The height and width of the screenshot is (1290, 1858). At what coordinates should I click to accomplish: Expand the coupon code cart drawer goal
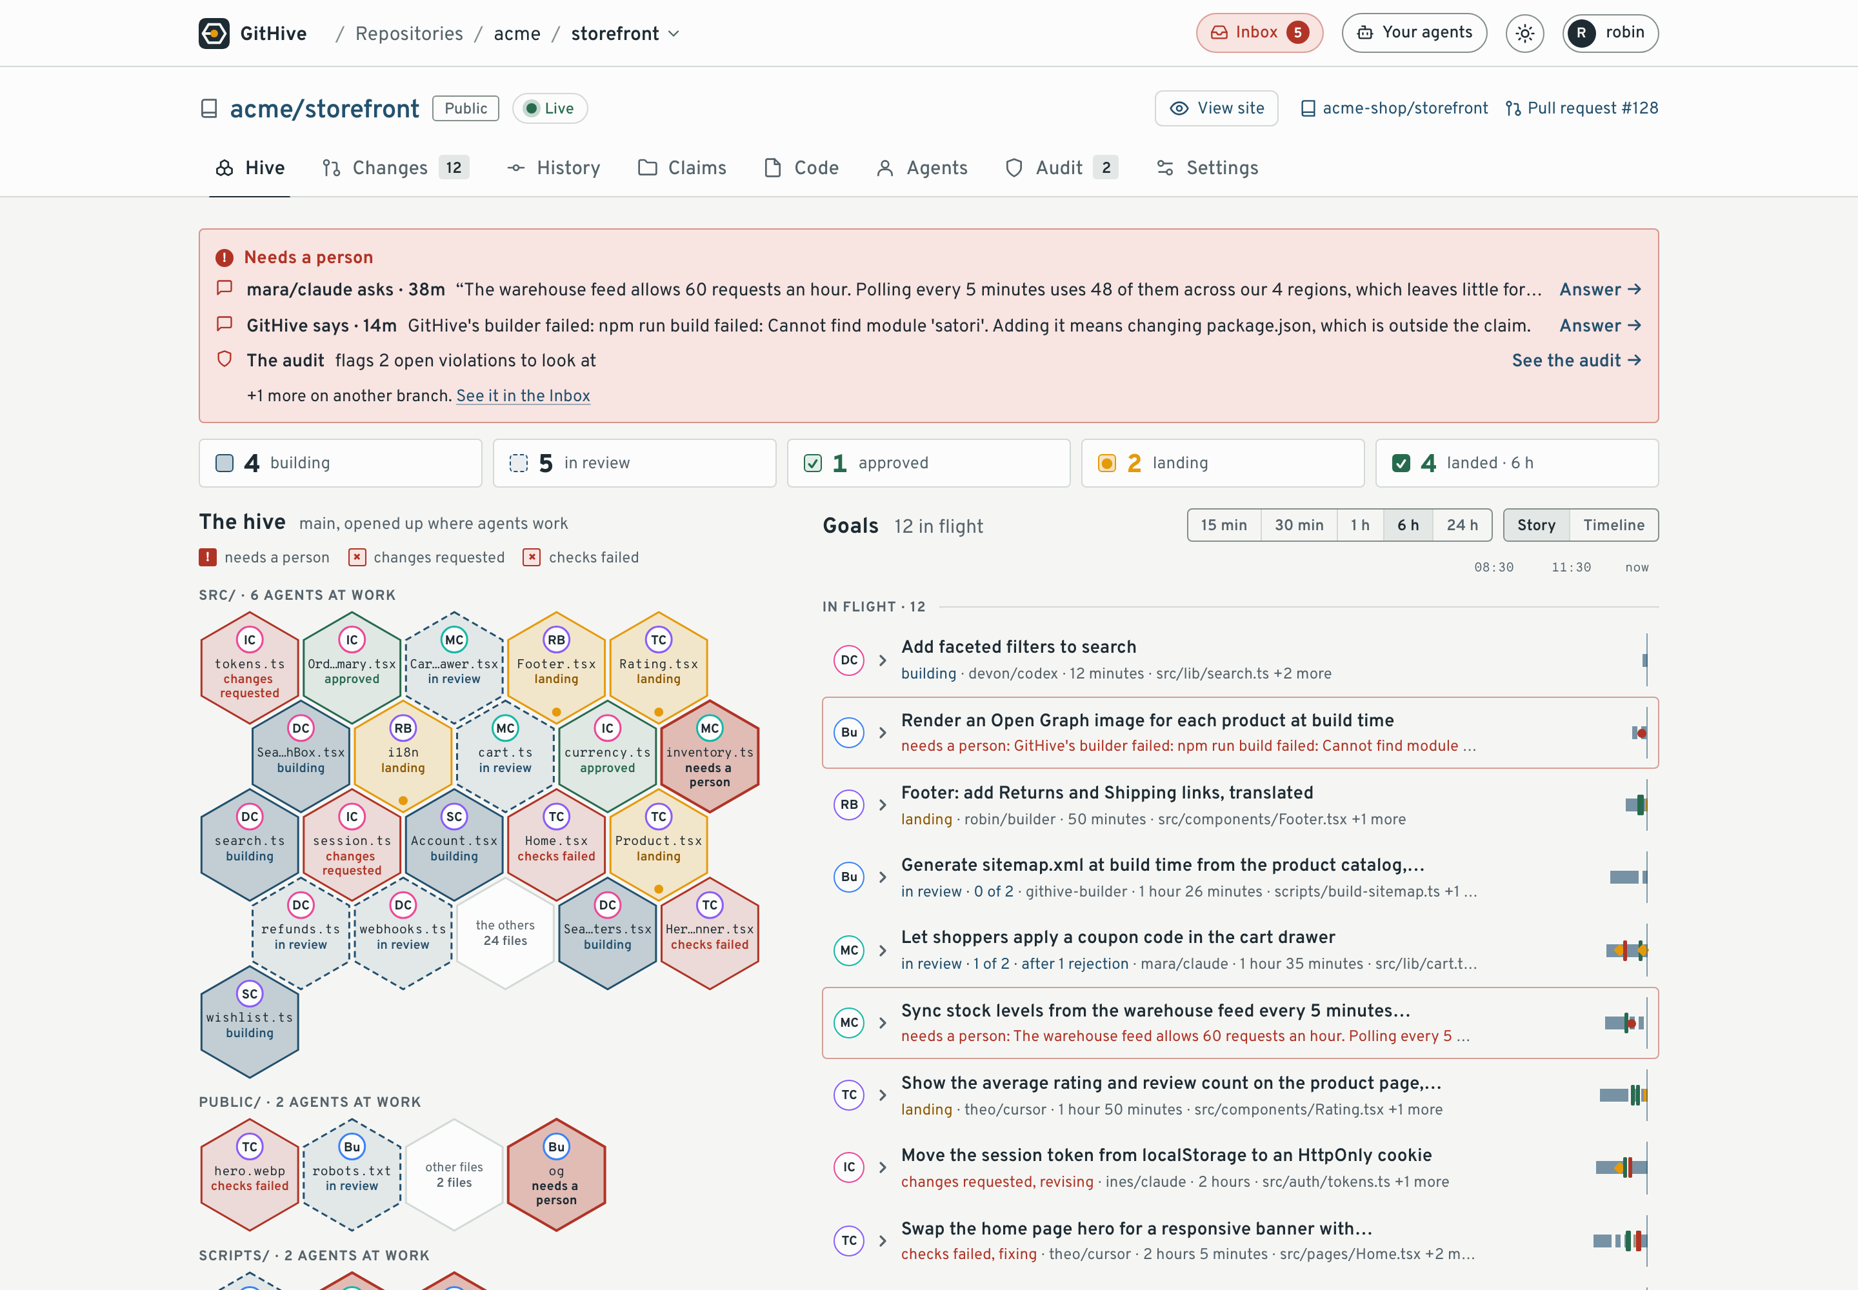pyautogui.click(x=883, y=949)
